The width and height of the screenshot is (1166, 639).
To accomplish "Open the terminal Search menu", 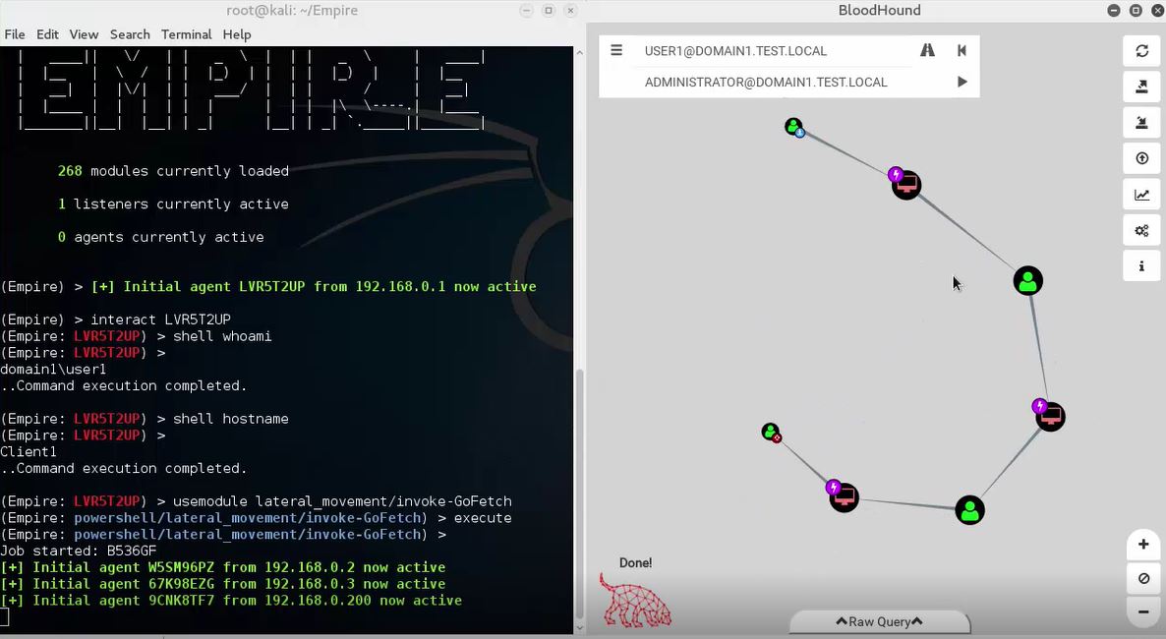I will click(x=130, y=34).
